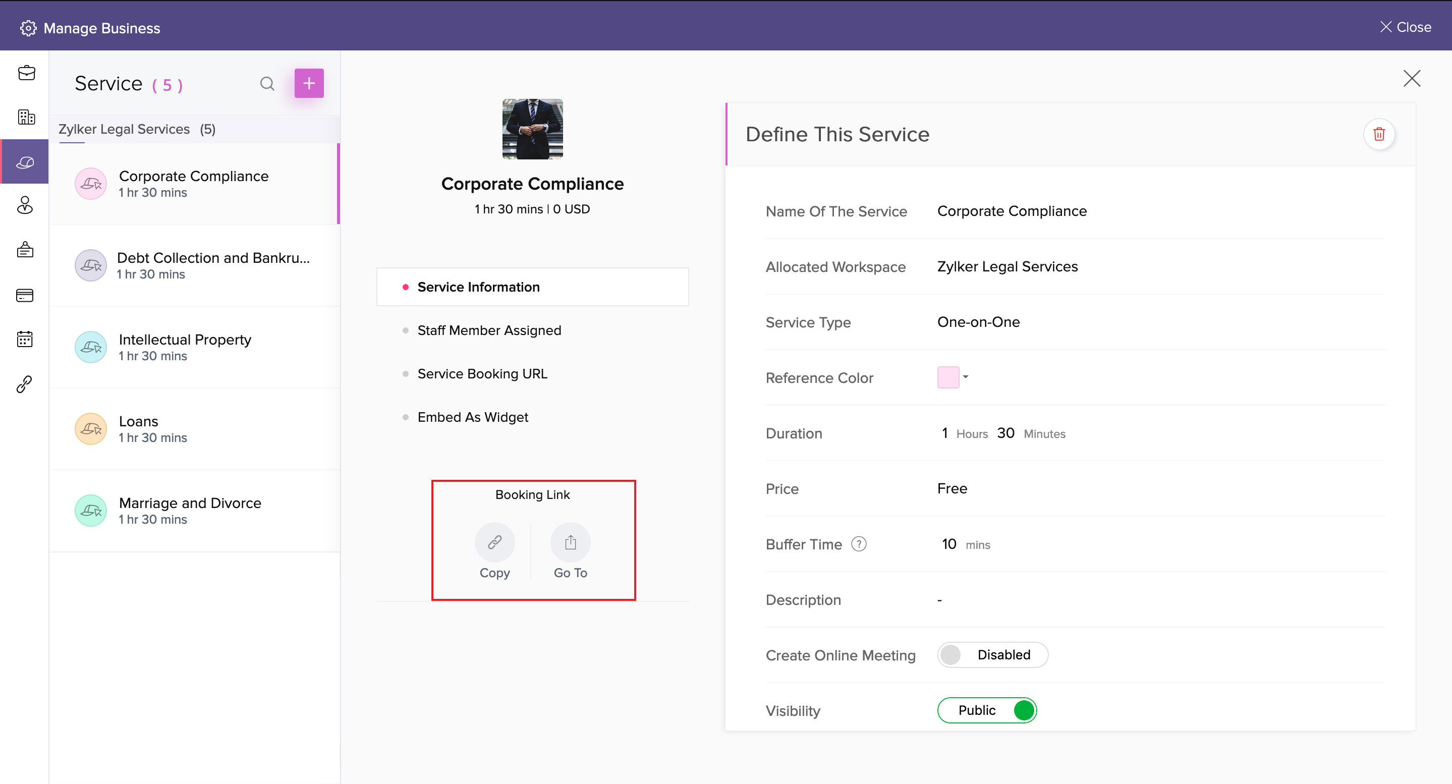Click the pink reference color swatch

[x=947, y=377]
